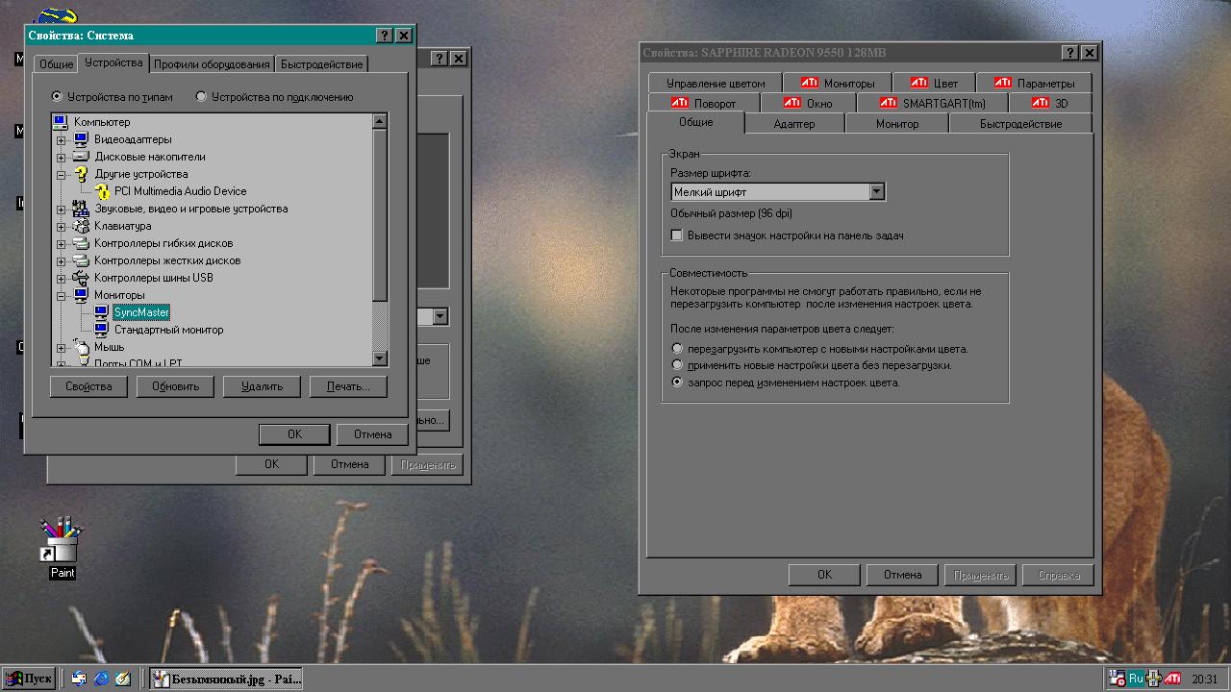Click the SyncMaster monitor icon
The height and width of the screenshot is (692, 1231).
point(102,312)
